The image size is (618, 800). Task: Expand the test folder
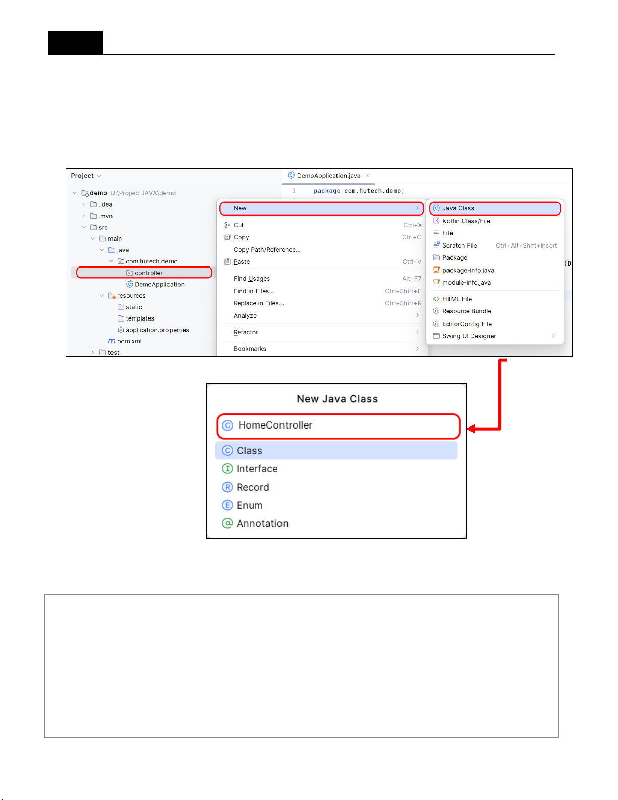93,353
